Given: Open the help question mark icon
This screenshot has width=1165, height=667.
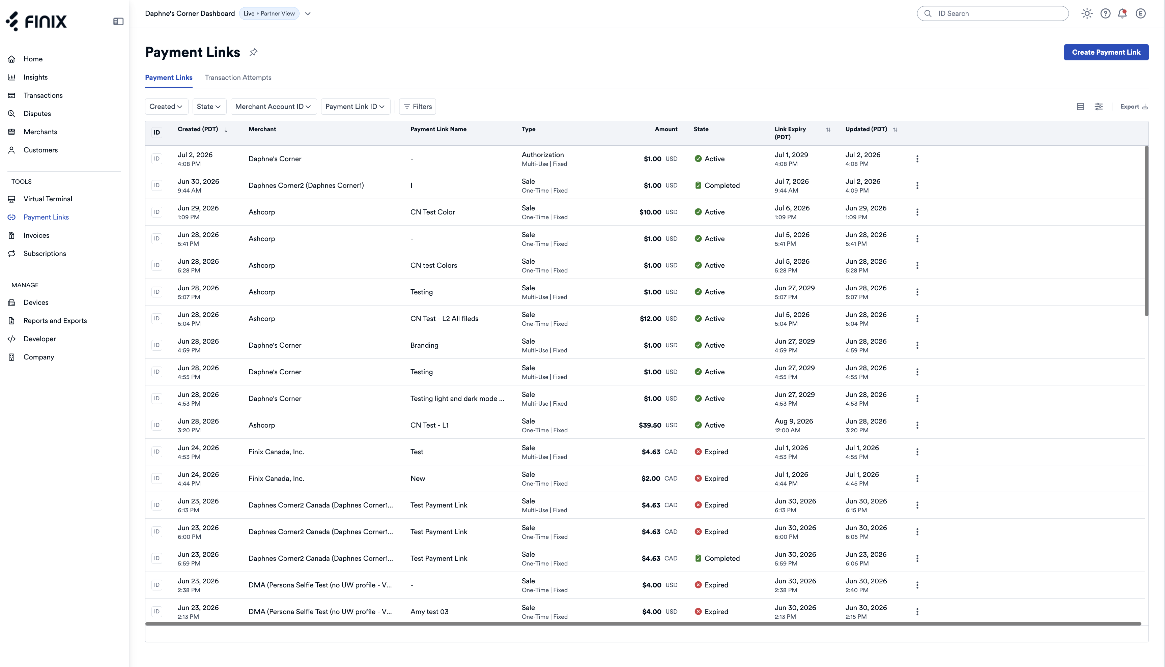Looking at the screenshot, I should [x=1105, y=13].
